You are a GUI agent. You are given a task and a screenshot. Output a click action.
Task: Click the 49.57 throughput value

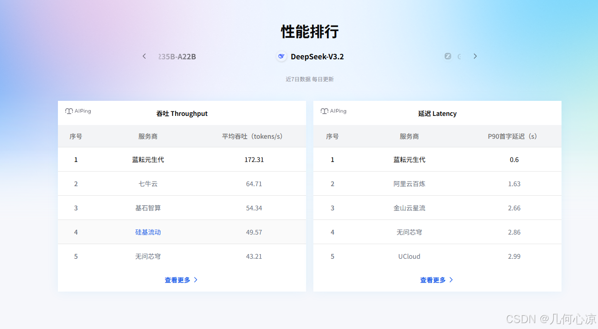click(x=254, y=232)
